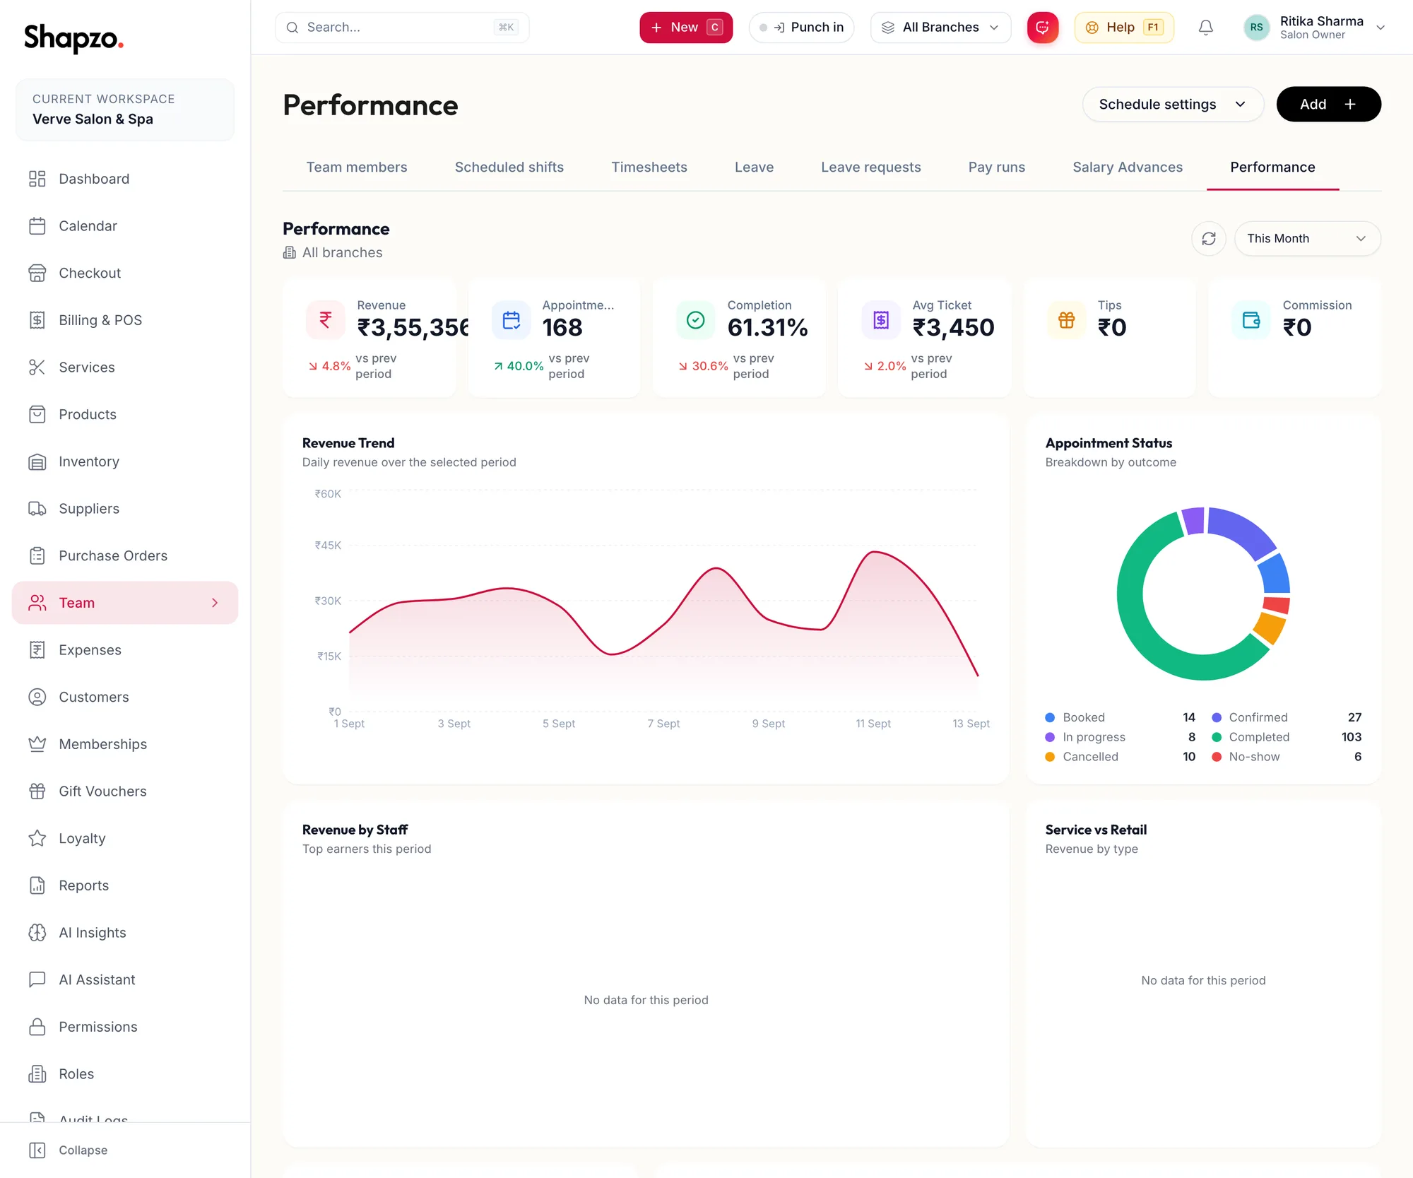Open Ritika Sharma account menu
The image size is (1413, 1178).
coord(1314,28)
